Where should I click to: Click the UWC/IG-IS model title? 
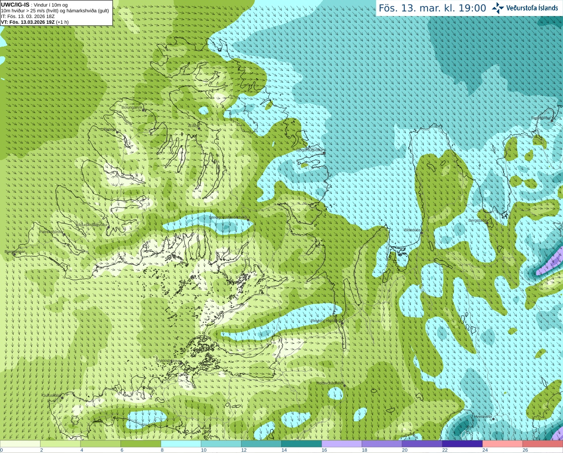pos(15,5)
